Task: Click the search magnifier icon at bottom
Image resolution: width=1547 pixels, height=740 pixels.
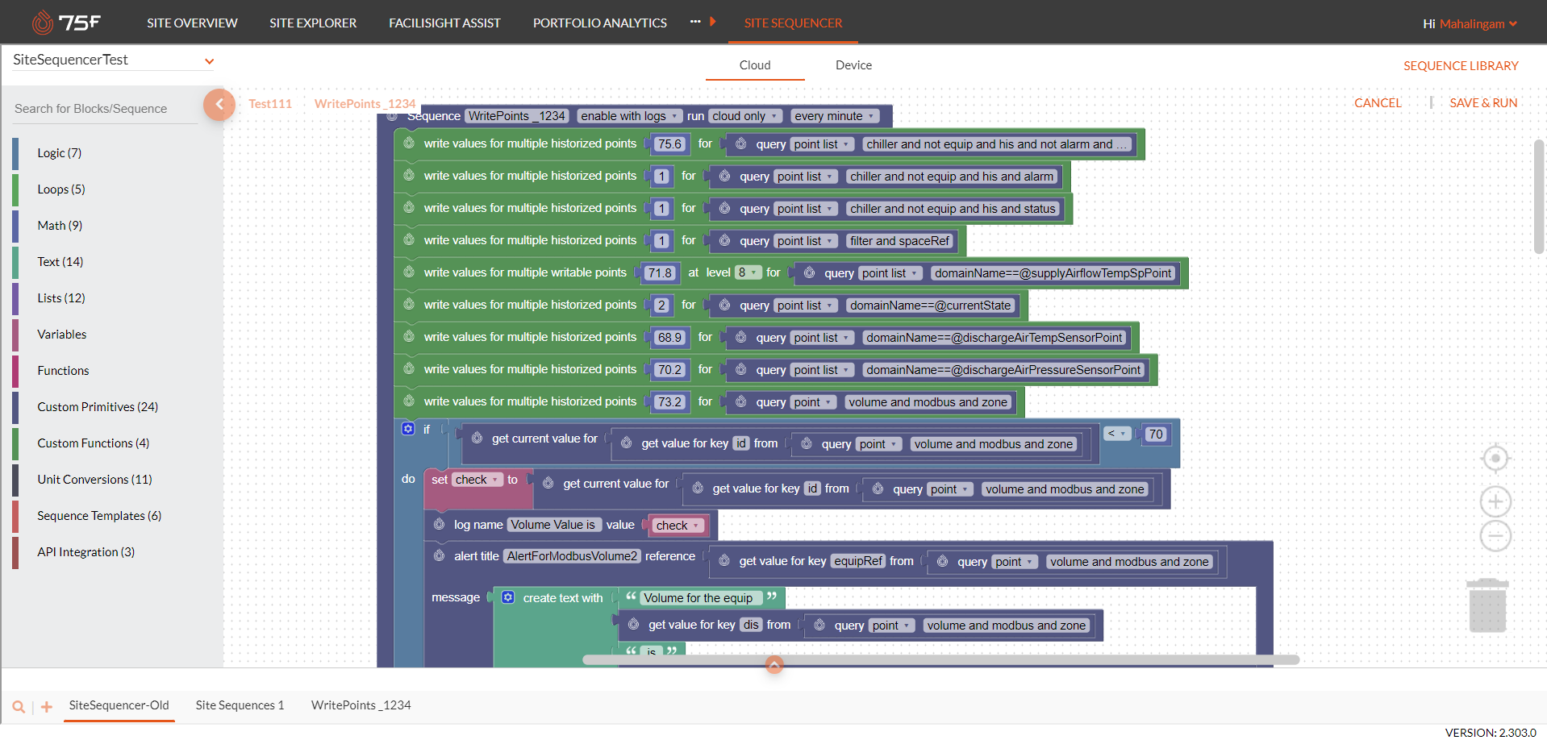Action: (x=19, y=707)
